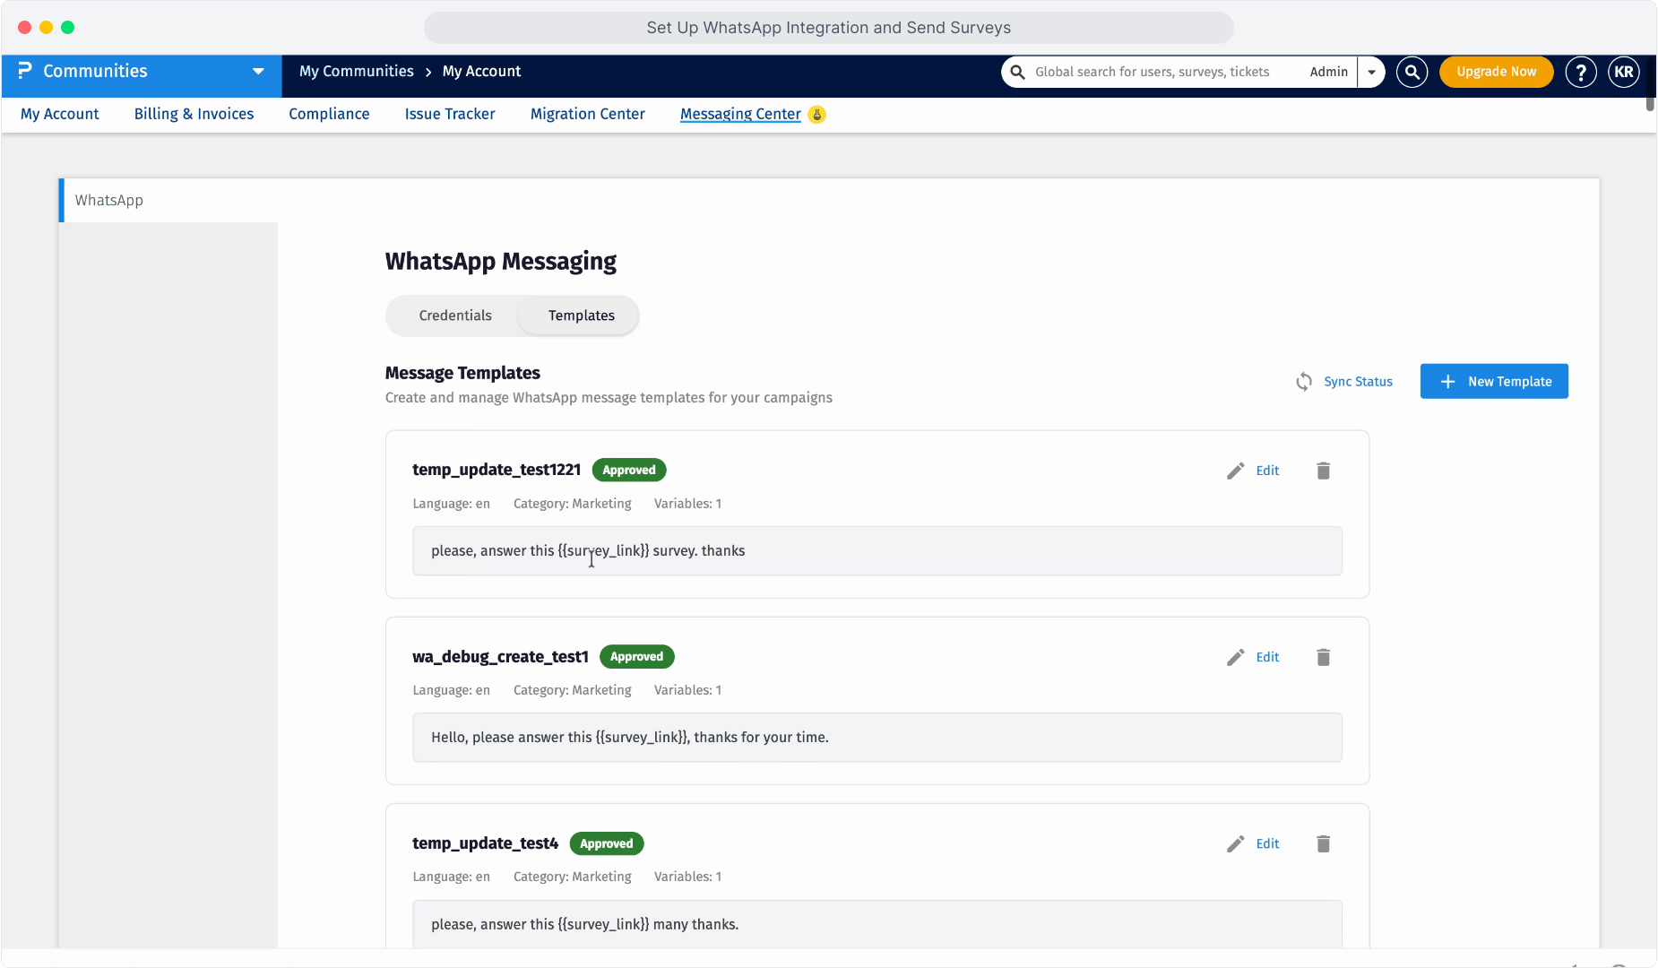Delete the temp_update_test1221 template
Screen dimensions: 1658x968
(1323, 471)
